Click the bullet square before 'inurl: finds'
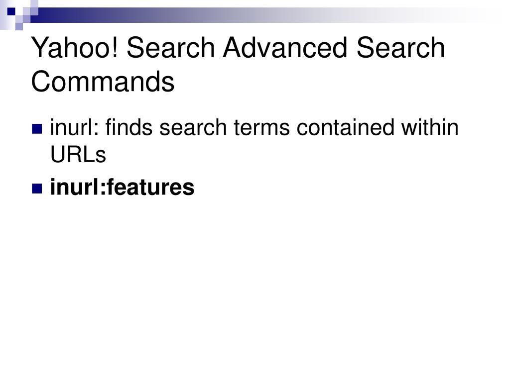The image size is (510, 382). (x=37, y=129)
